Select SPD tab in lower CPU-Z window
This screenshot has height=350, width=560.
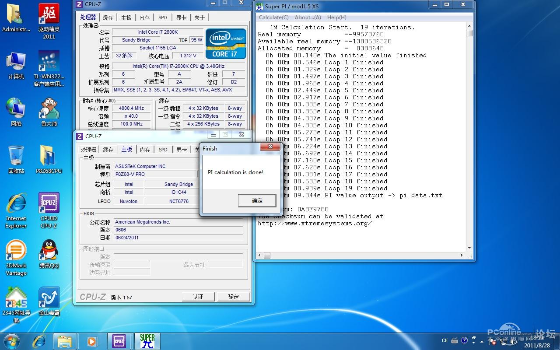tap(163, 150)
